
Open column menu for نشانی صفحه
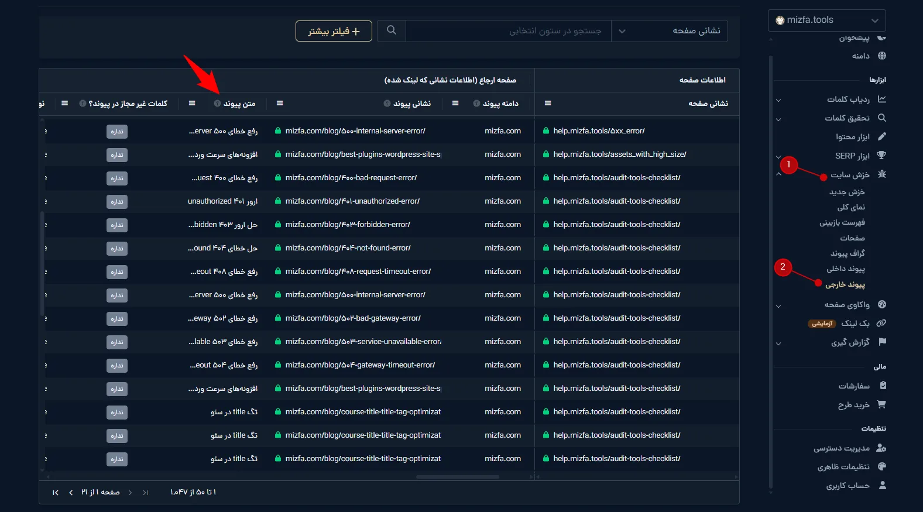[548, 104]
